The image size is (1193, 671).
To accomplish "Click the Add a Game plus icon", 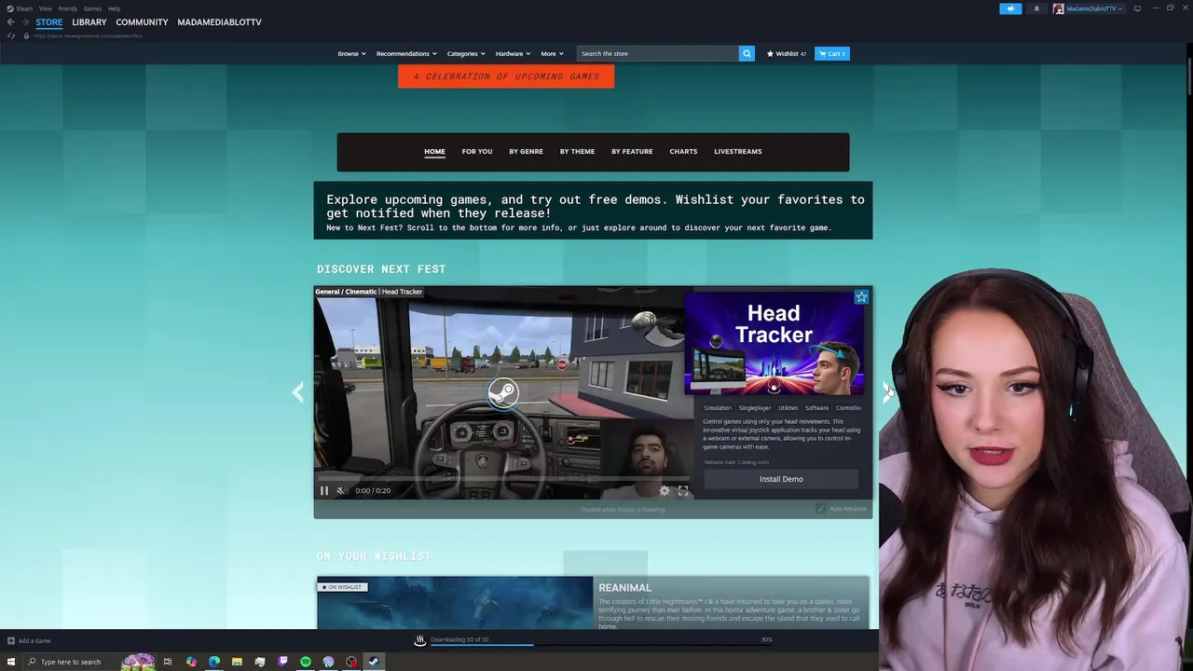I will pos(11,641).
